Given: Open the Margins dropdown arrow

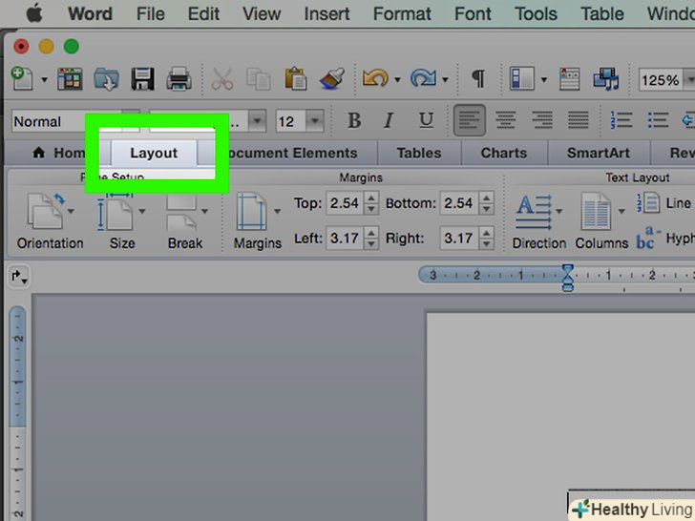Looking at the screenshot, I should click(x=278, y=211).
